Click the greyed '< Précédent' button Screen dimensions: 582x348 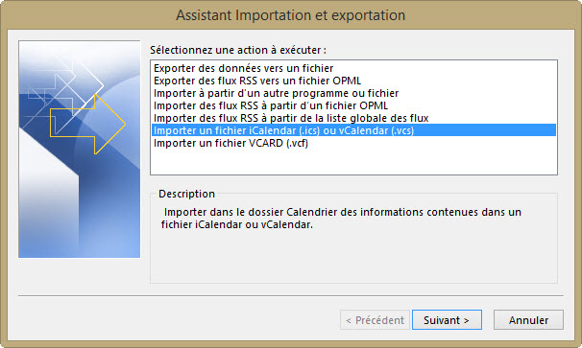click(x=375, y=320)
